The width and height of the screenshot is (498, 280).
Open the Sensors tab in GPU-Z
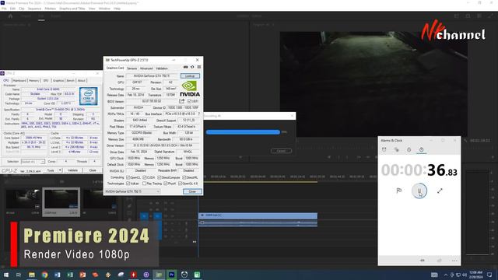pos(132,68)
